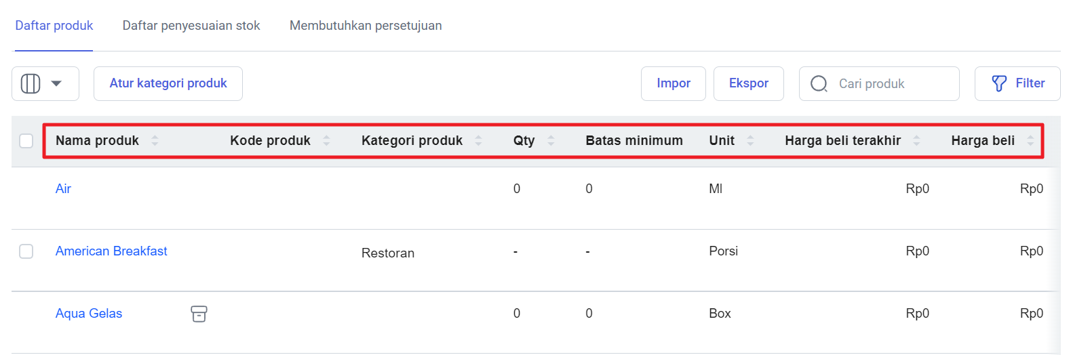Image resolution: width=1071 pixels, height=355 pixels.
Task: Sort by Nama produk arrows
Action: [155, 140]
